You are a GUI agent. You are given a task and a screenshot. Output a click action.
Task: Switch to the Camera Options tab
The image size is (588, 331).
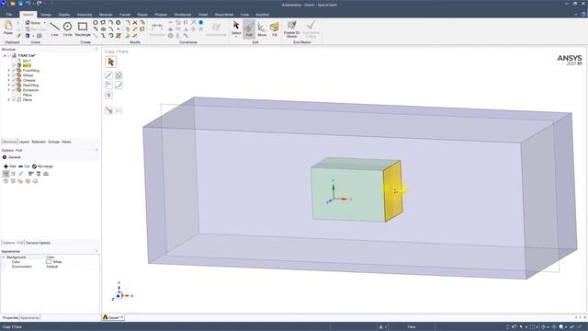pyautogui.click(x=38, y=243)
